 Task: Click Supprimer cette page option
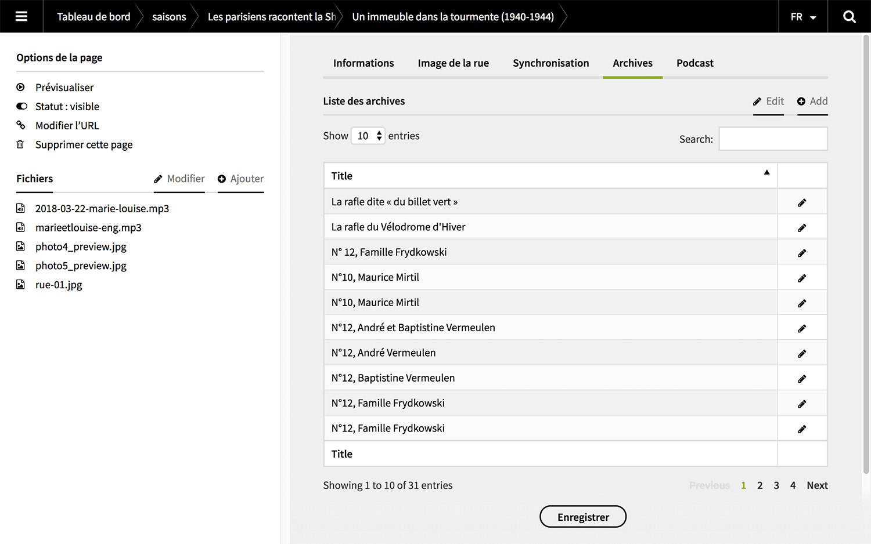[x=84, y=145]
